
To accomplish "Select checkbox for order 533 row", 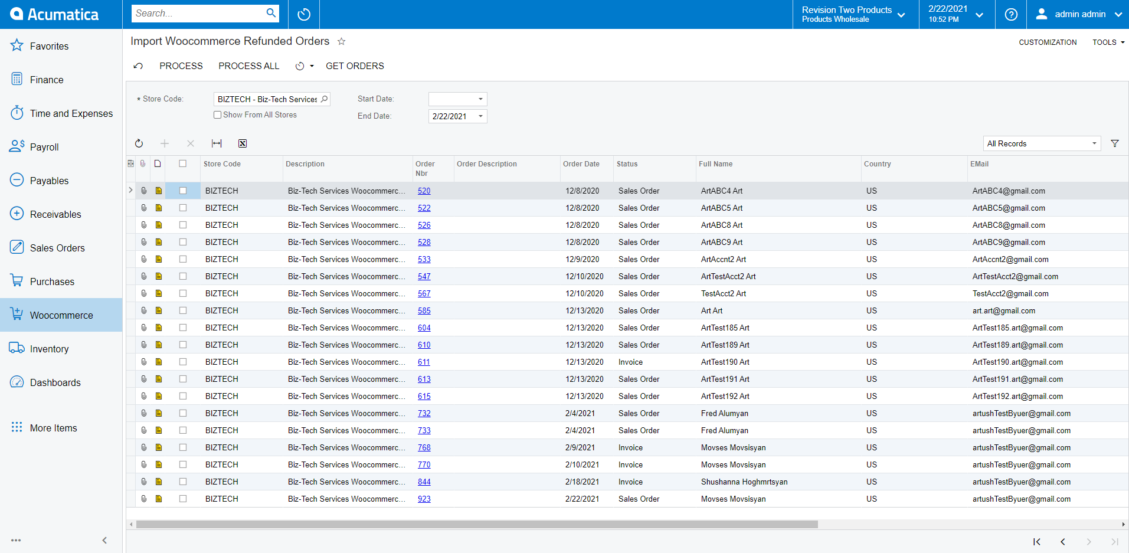I will pos(183,259).
